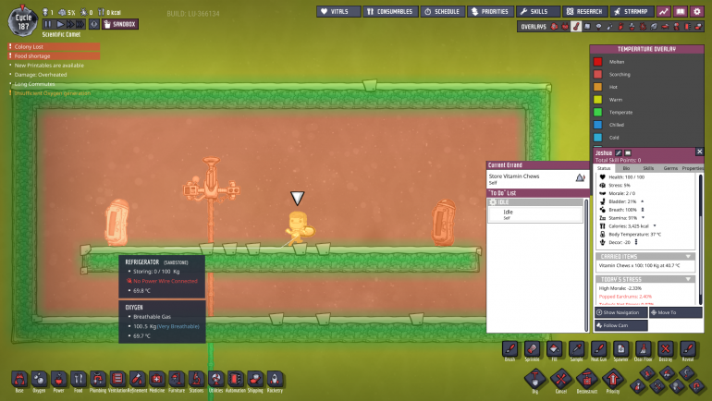Pause the game simulation
Screen dimensions: 712x401
[48, 23]
